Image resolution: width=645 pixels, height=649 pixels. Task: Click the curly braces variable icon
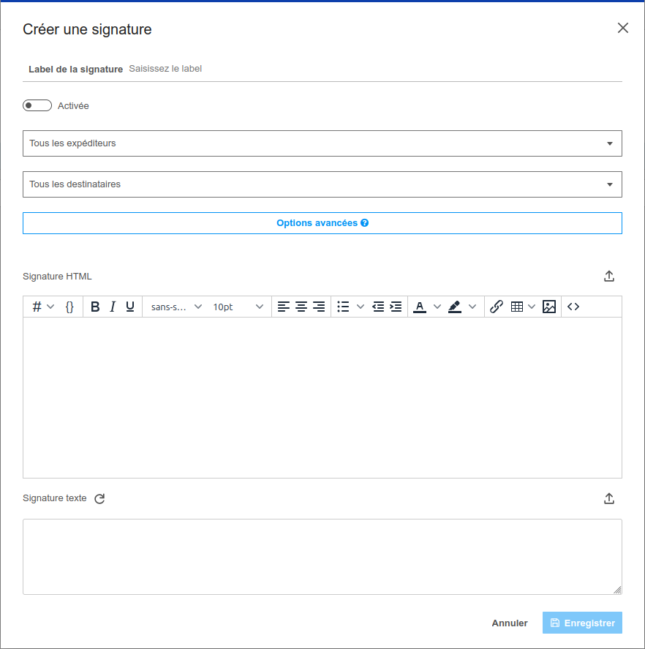(69, 307)
